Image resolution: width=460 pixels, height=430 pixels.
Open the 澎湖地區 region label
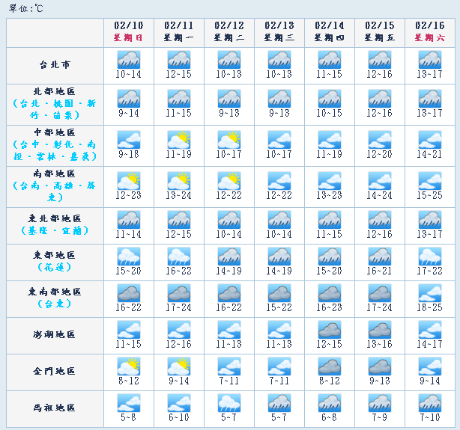(x=57, y=334)
